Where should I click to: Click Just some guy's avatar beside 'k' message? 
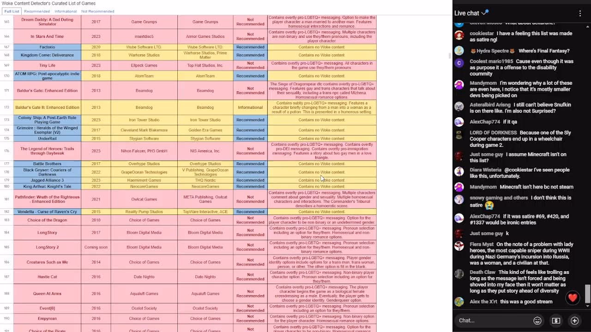459,233
